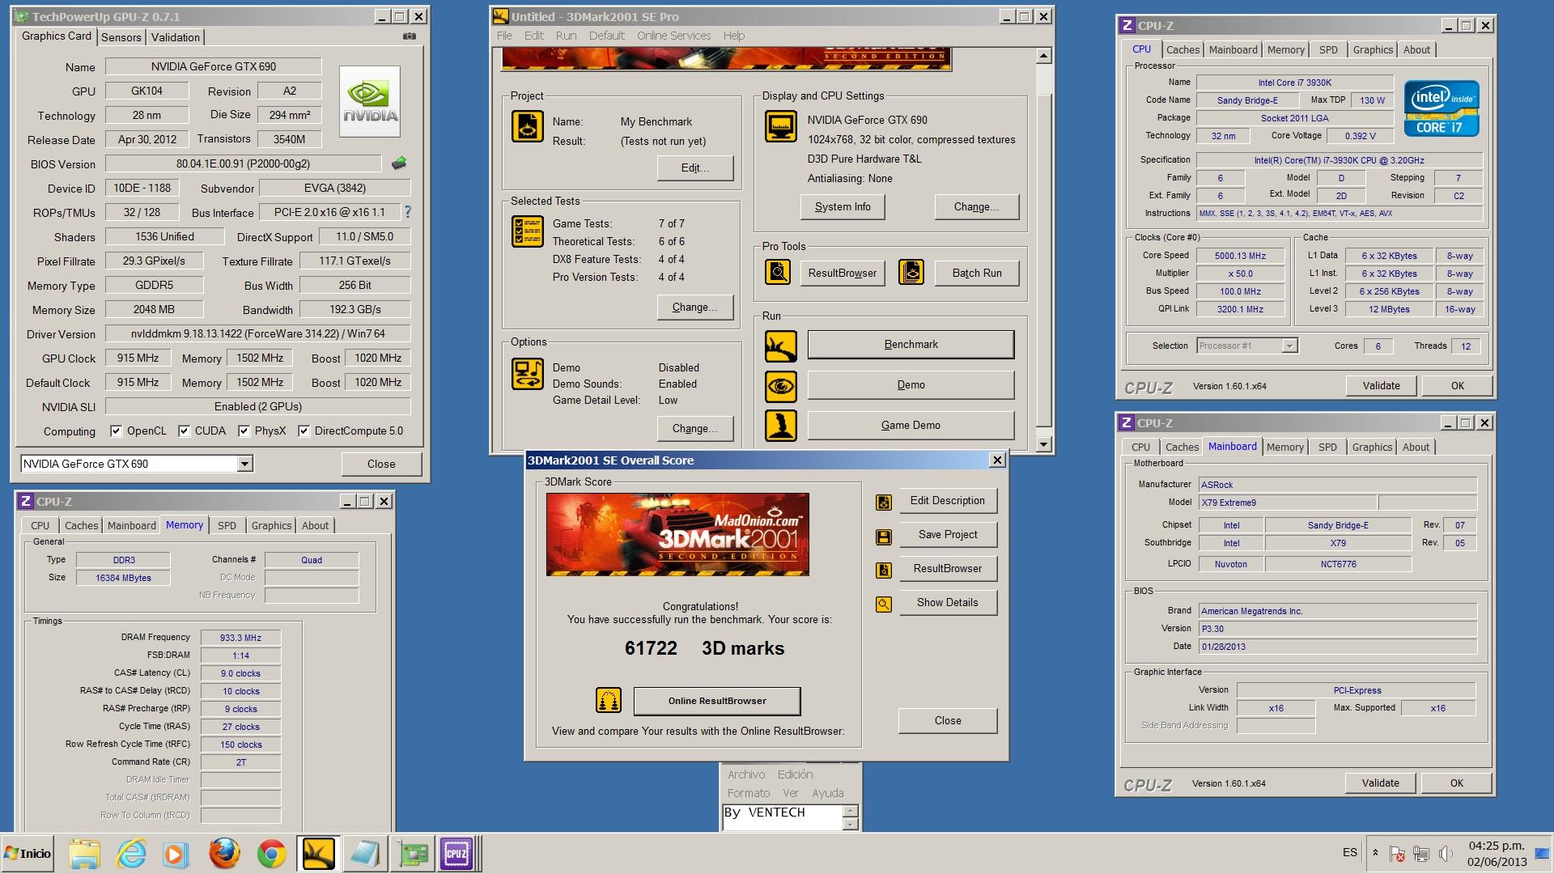Toggle the DirectCompute 5.0 checkbox
Viewport: 1554px width, 874px height.
click(304, 431)
